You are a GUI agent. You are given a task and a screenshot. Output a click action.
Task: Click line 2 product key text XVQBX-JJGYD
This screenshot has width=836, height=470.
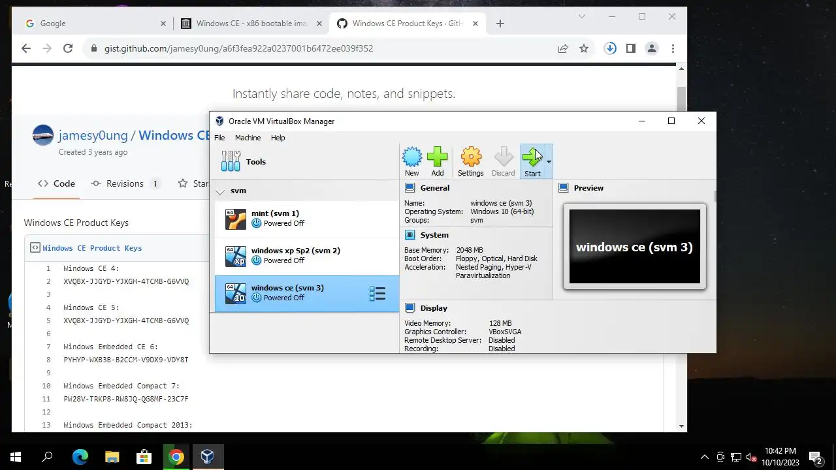(x=126, y=281)
